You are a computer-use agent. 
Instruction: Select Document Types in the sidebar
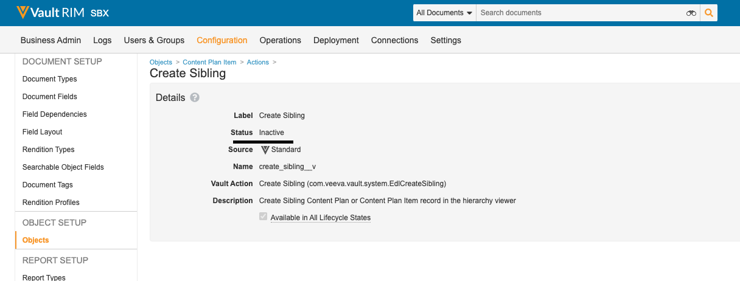click(49, 79)
